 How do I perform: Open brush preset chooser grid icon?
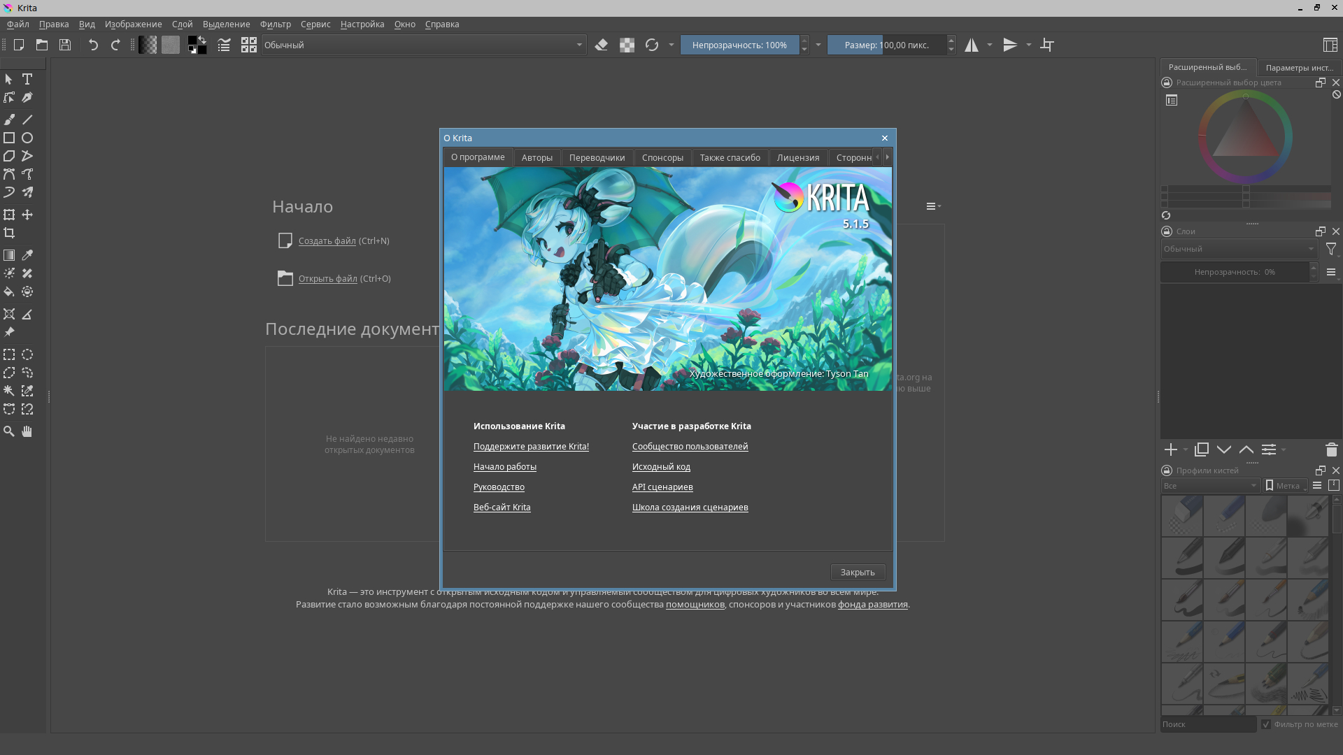[x=249, y=45]
